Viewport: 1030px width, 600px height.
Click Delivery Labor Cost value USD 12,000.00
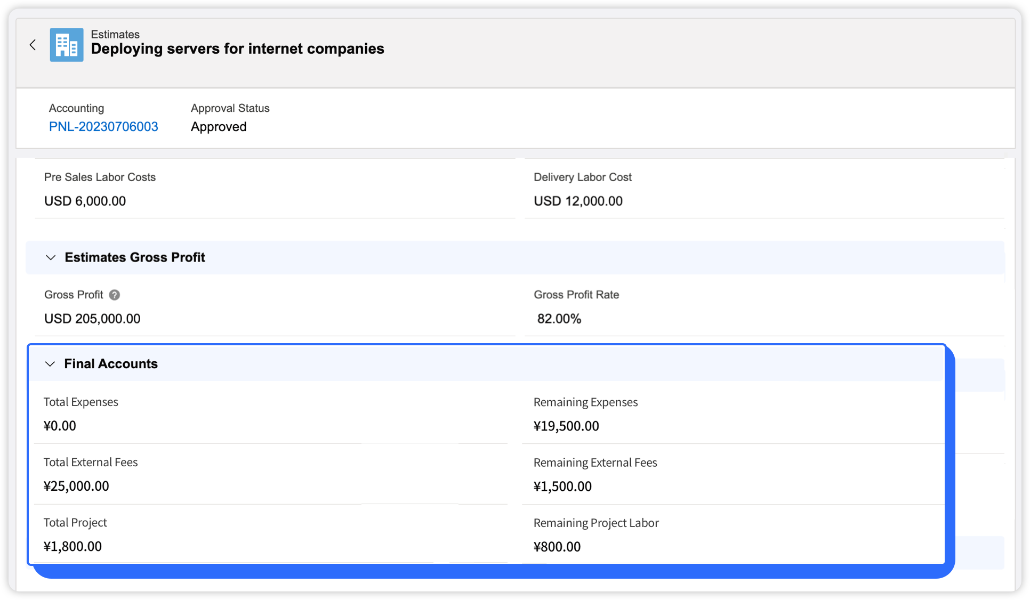coord(578,201)
